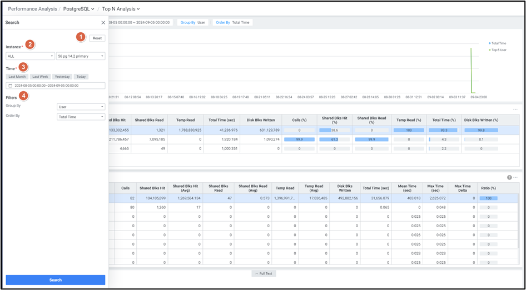Click the date range input field
This screenshot has height=290, width=526.
click(x=56, y=86)
